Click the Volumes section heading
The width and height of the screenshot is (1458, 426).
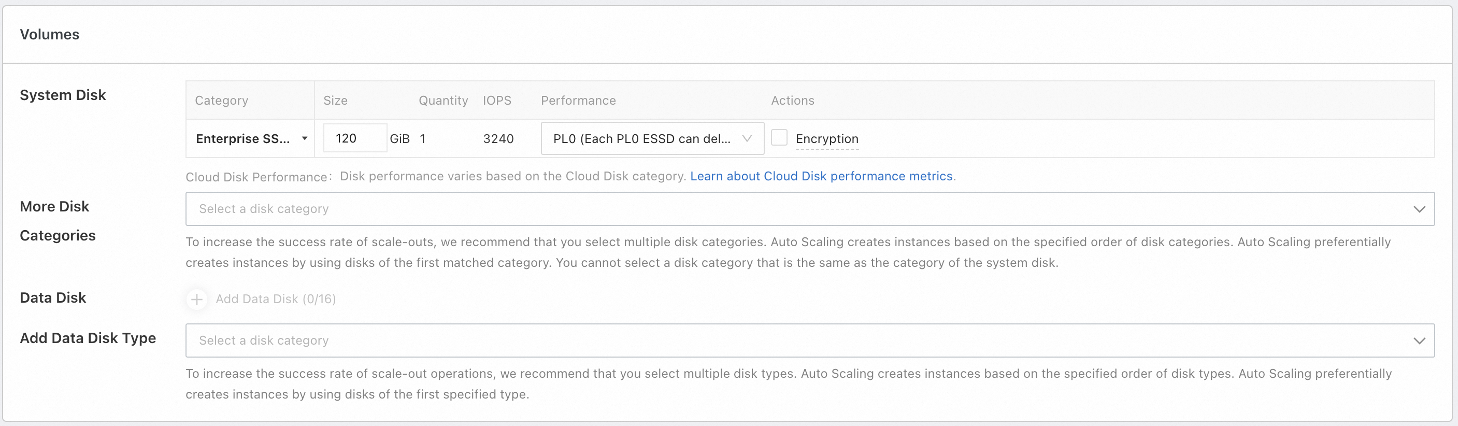[50, 35]
